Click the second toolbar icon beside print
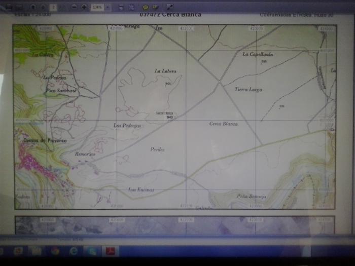This screenshot has height=266, width=355. point(19,7)
